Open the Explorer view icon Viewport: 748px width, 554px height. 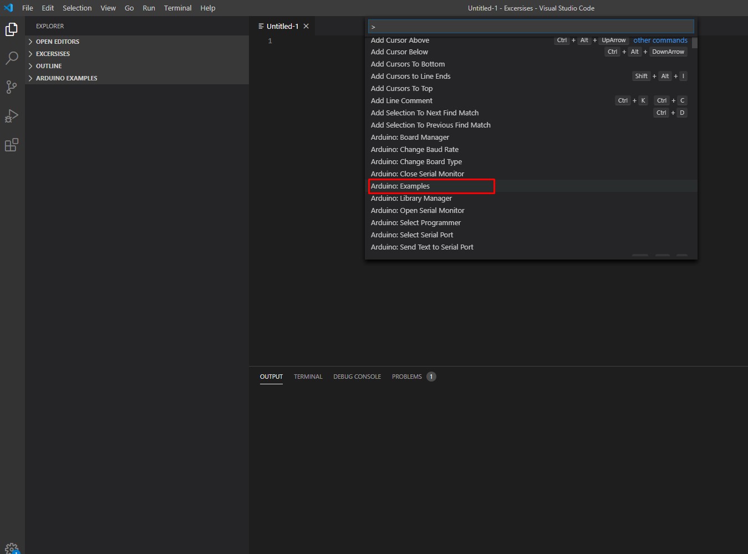(12, 29)
